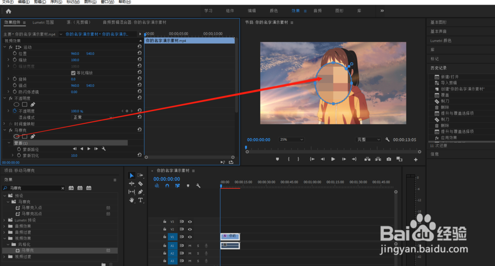The height and width of the screenshot is (266, 495).
Task: Select the Pen tool in toolbox
Action: pos(141,192)
